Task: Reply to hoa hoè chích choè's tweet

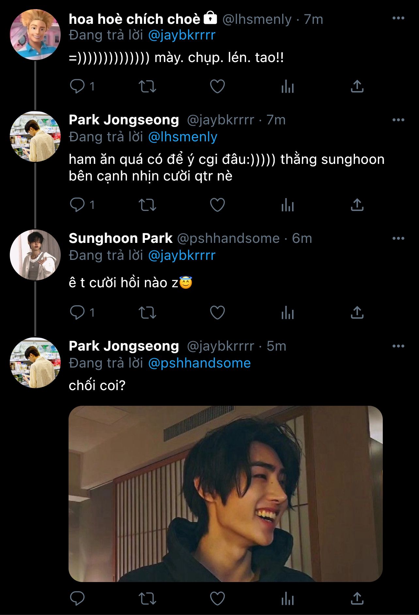Action: coord(77,87)
